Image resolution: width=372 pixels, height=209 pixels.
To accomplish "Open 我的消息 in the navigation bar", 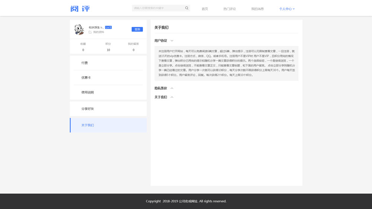I will 257,9.
